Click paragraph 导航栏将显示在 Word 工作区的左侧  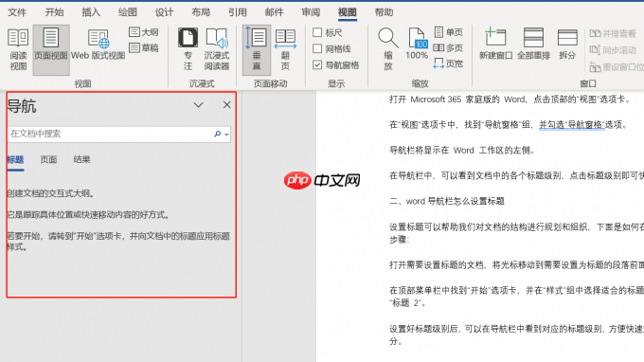coord(462,151)
